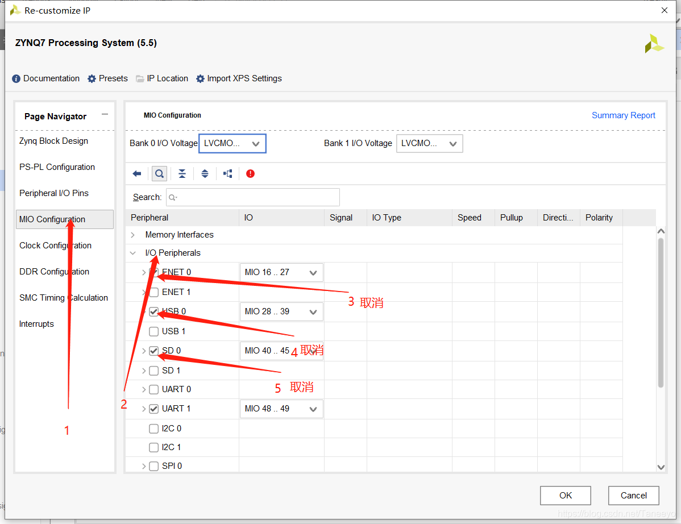Open SD 0 MIO 40 .. 45 dropdown

pos(281,351)
